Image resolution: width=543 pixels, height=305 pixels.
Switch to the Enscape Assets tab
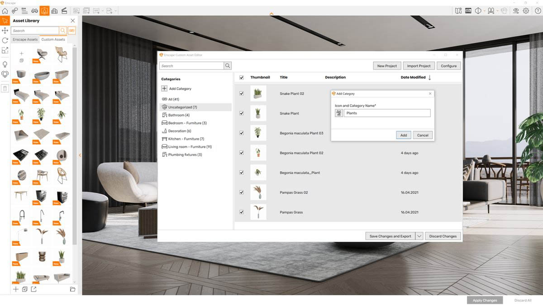click(x=25, y=39)
